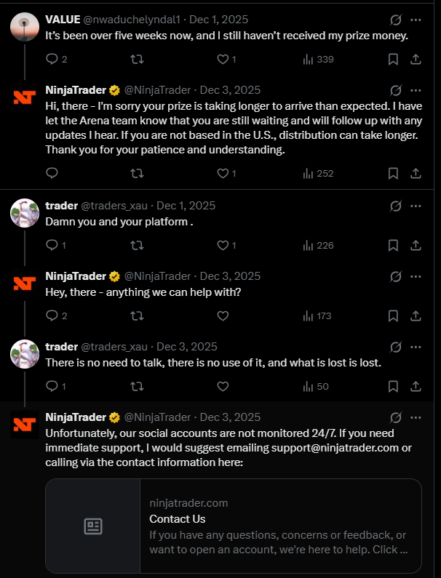Image resolution: width=441 pixels, height=578 pixels.
Task: Open Grok icon on VALUE's tweet
Action: click(397, 20)
